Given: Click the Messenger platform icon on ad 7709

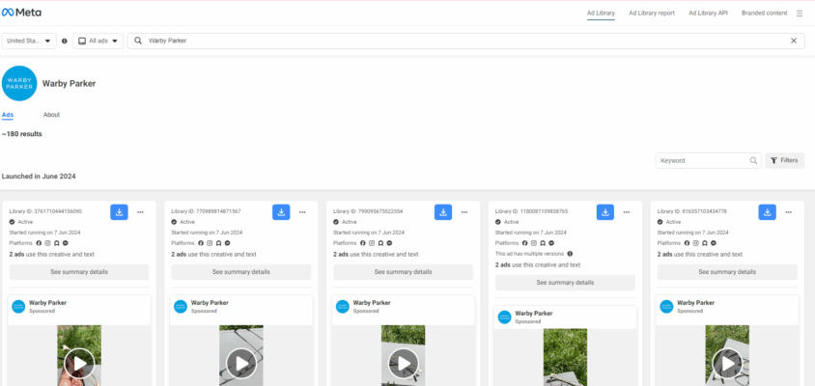Looking at the screenshot, I should point(227,243).
